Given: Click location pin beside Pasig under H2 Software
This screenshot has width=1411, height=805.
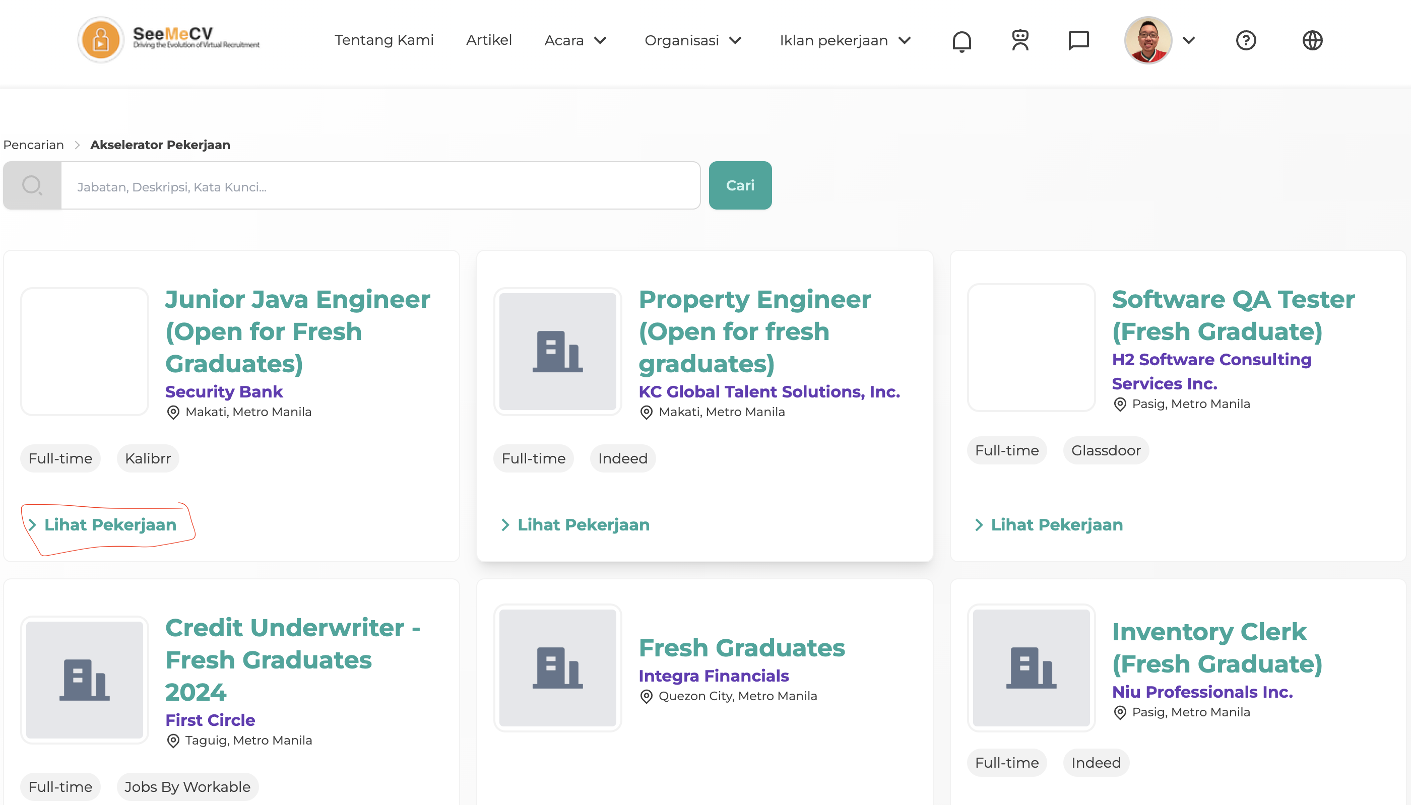Looking at the screenshot, I should tap(1120, 404).
